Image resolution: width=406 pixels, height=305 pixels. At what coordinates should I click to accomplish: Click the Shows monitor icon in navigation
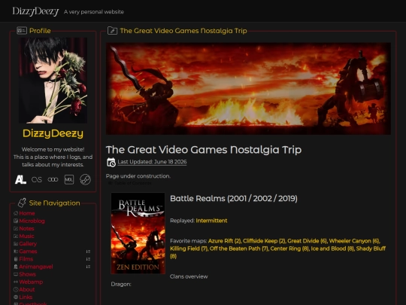pyautogui.click(x=16, y=274)
